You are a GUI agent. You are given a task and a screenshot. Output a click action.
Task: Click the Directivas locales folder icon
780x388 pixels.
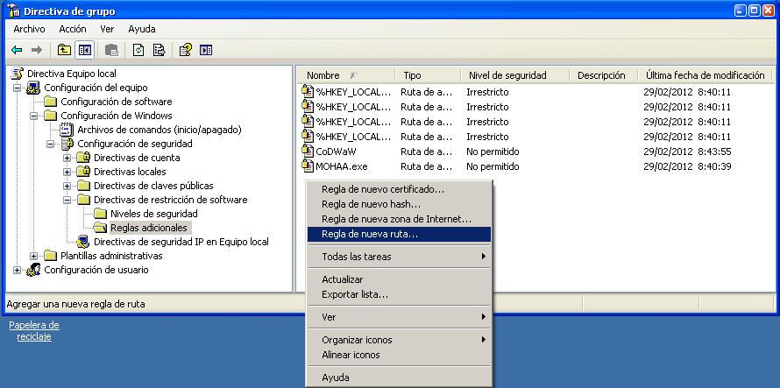(x=83, y=172)
